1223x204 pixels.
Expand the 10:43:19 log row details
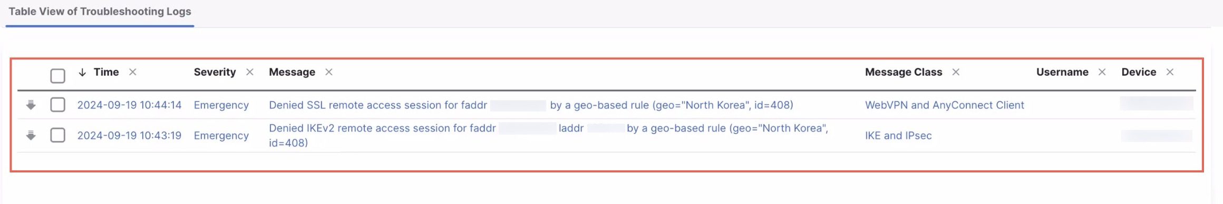(31, 136)
